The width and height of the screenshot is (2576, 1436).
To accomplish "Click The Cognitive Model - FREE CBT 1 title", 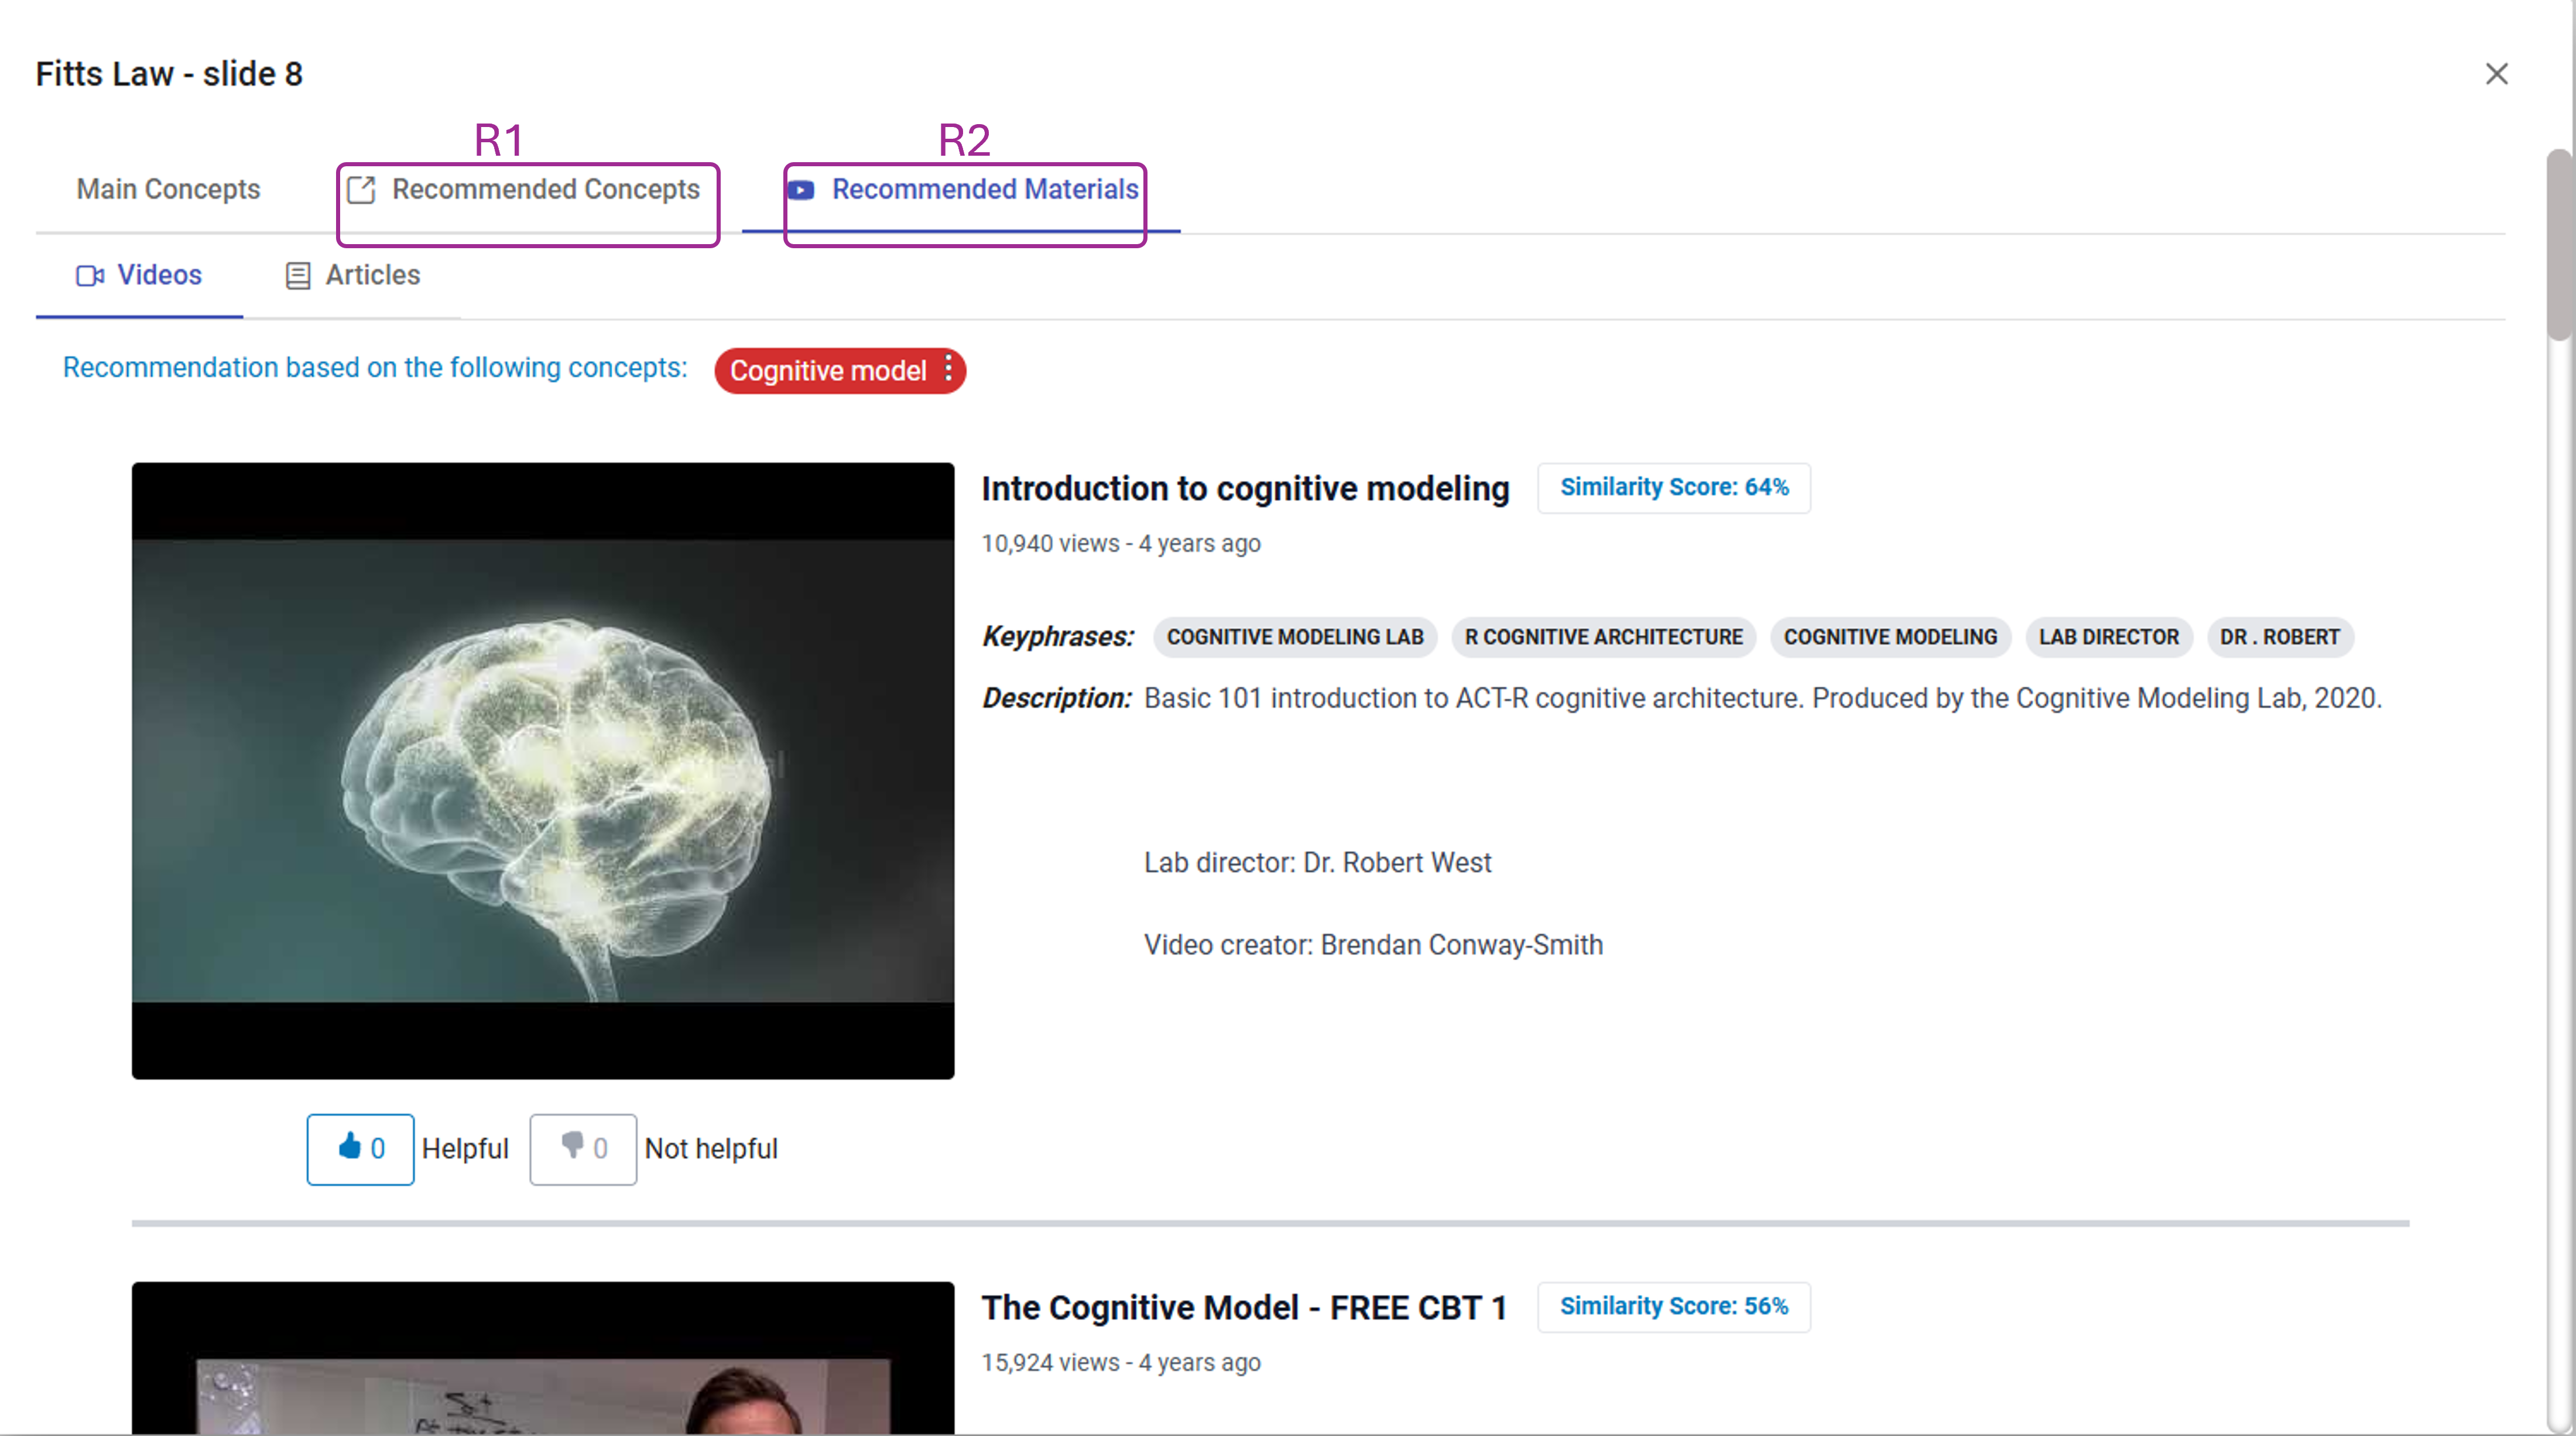I will [x=1243, y=1307].
